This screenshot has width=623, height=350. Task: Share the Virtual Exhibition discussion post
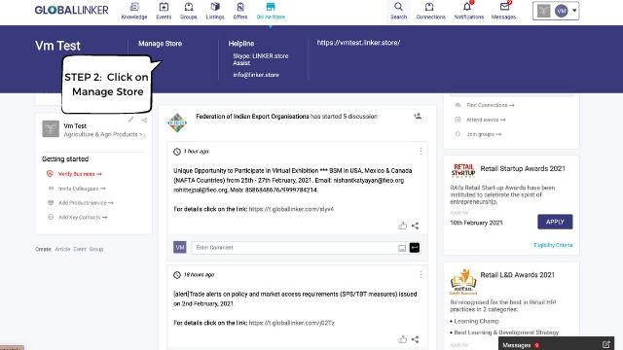point(416,226)
